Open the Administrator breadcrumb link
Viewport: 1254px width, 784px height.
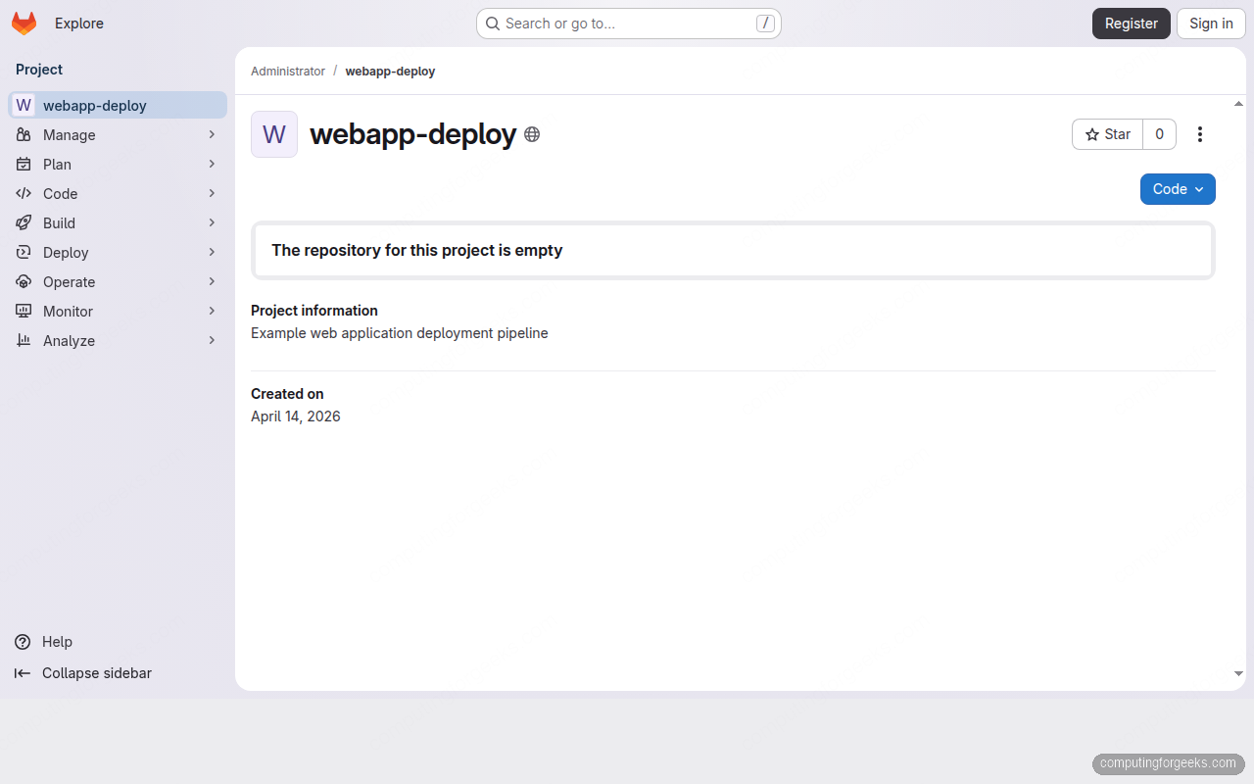coord(288,71)
